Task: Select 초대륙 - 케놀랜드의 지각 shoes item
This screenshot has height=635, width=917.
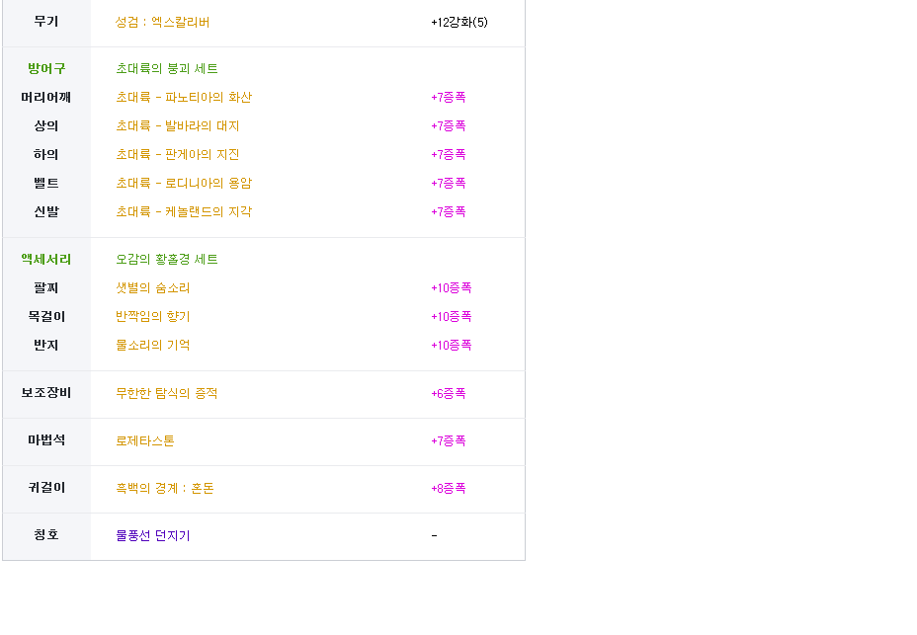Action: click(184, 211)
